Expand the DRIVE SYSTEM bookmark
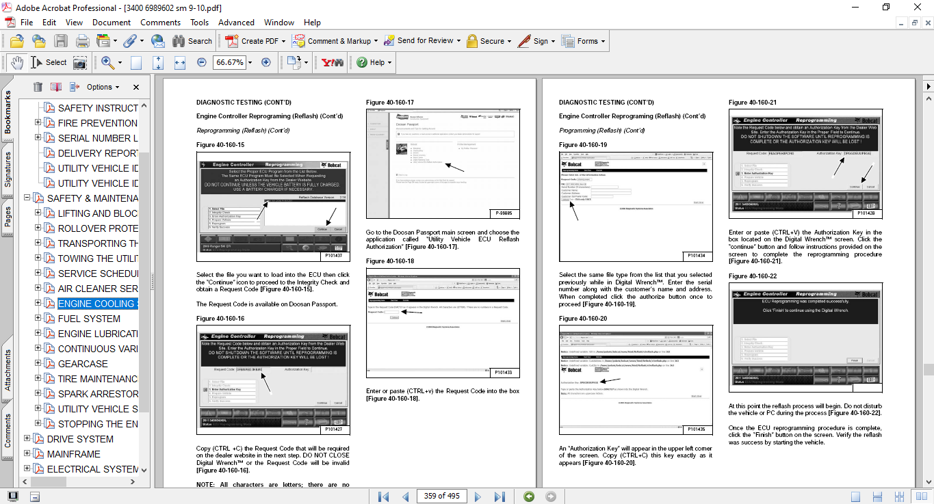This screenshot has height=504, width=934. click(27, 439)
